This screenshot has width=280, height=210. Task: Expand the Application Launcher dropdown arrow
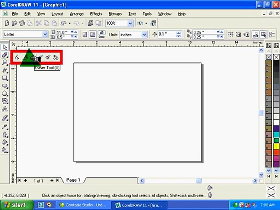point(146,23)
